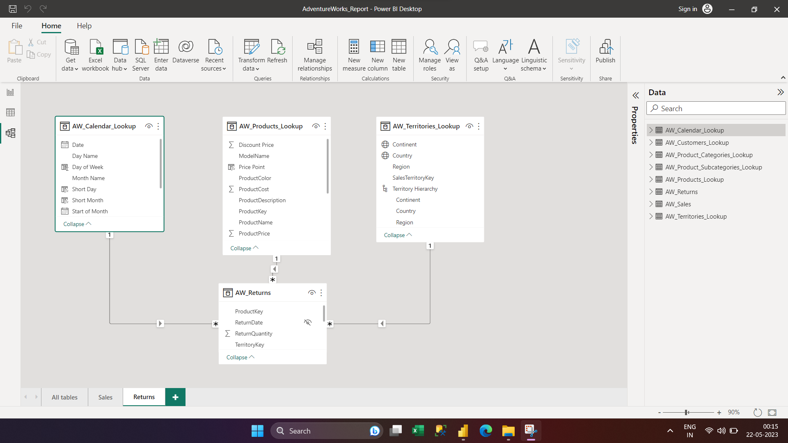This screenshot has width=788, height=443.
Task: Click the zoom in plus button
Action: click(719, 413)
